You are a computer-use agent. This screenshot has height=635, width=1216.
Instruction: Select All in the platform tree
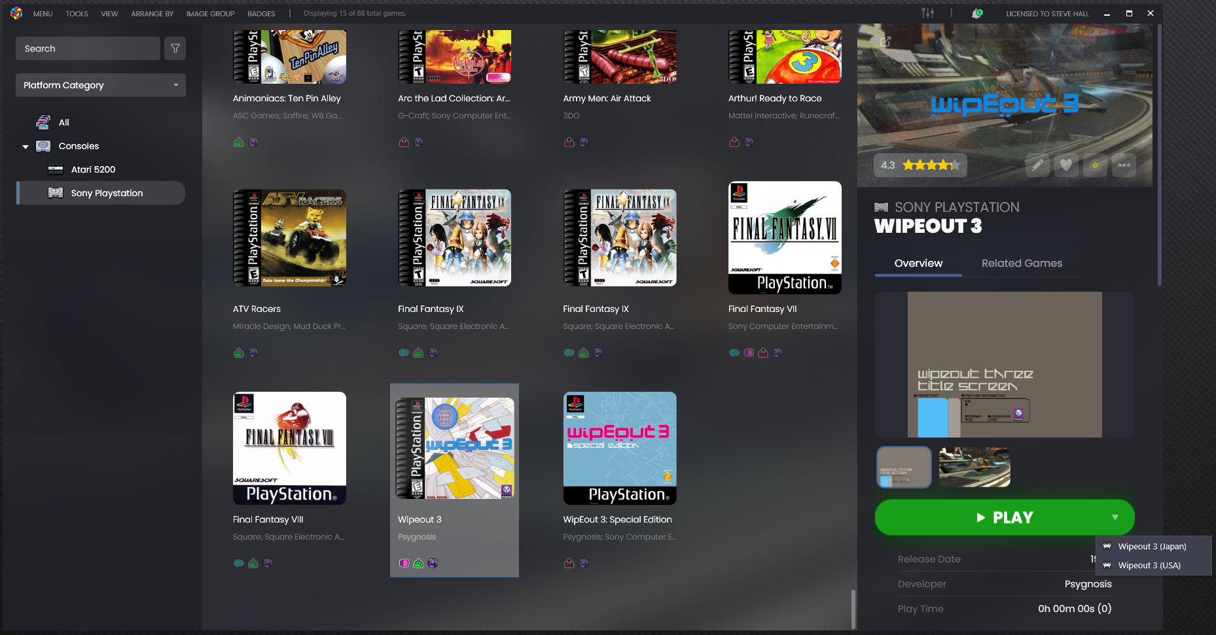coord(63,122)
